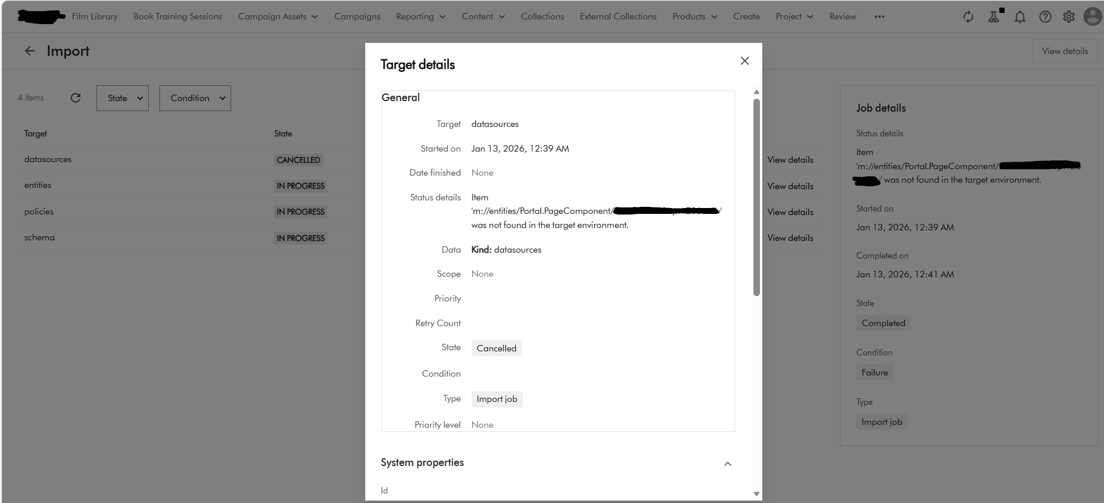Click the Target details dialog scrollbar

[756, 197]
